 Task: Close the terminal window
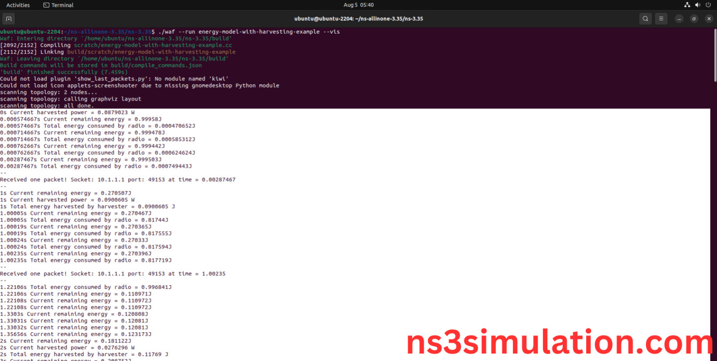(x=708, y=18)
